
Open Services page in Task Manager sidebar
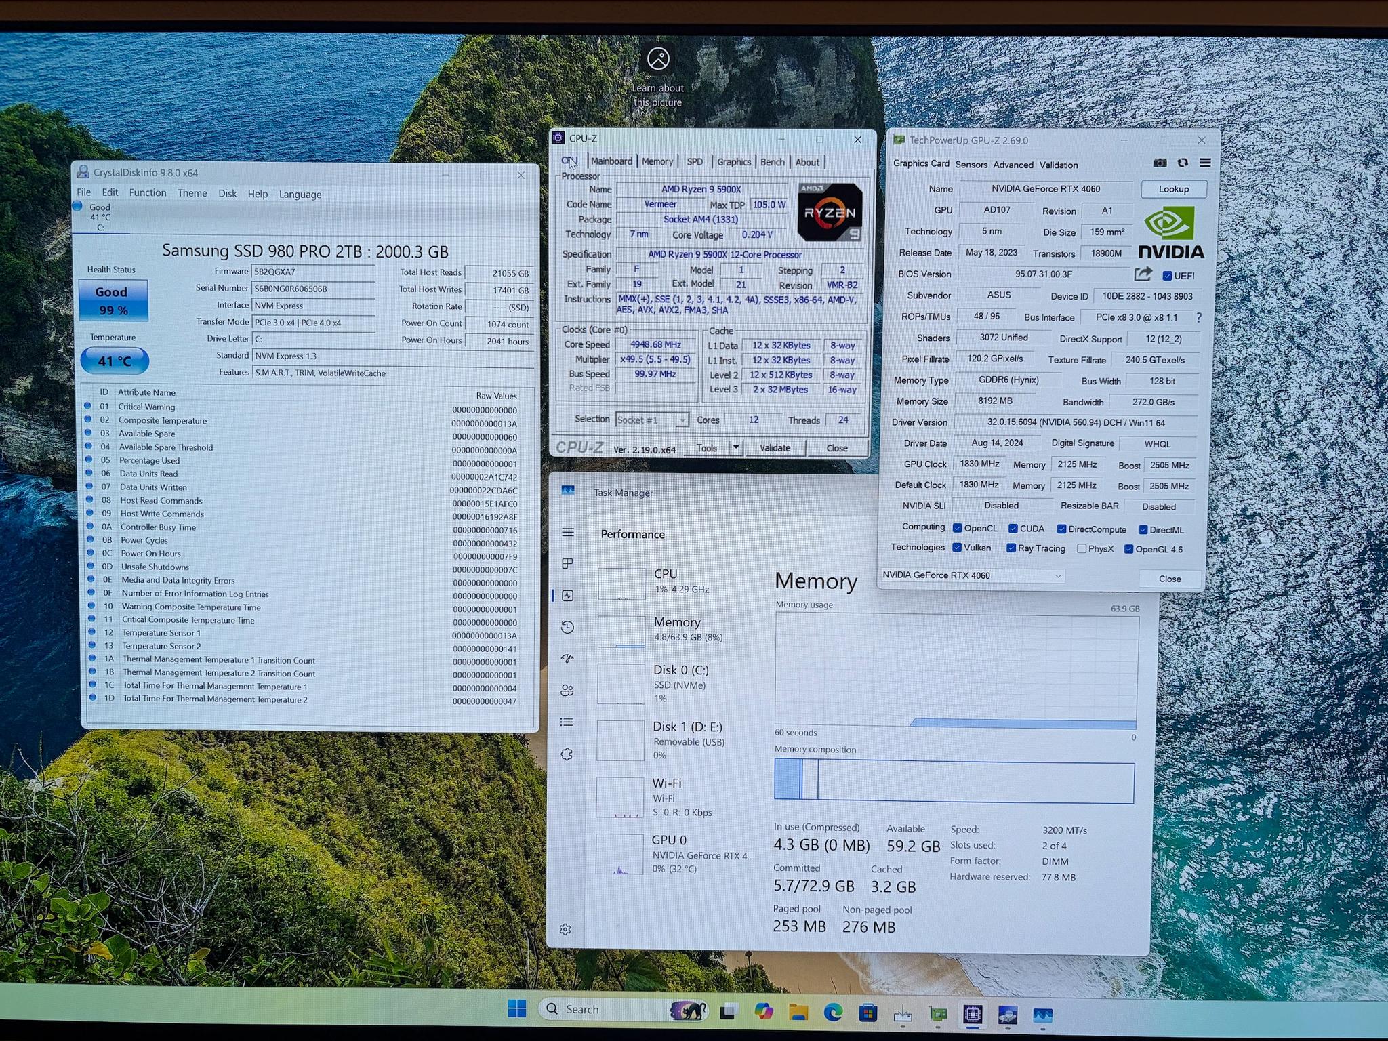click(x=567, y=754)
